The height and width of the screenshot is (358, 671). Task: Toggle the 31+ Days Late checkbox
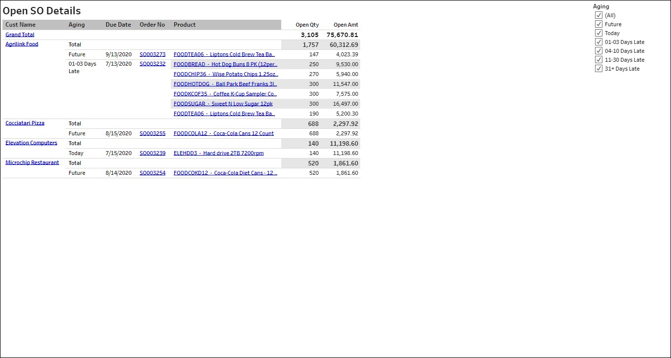tap(598, 69)
